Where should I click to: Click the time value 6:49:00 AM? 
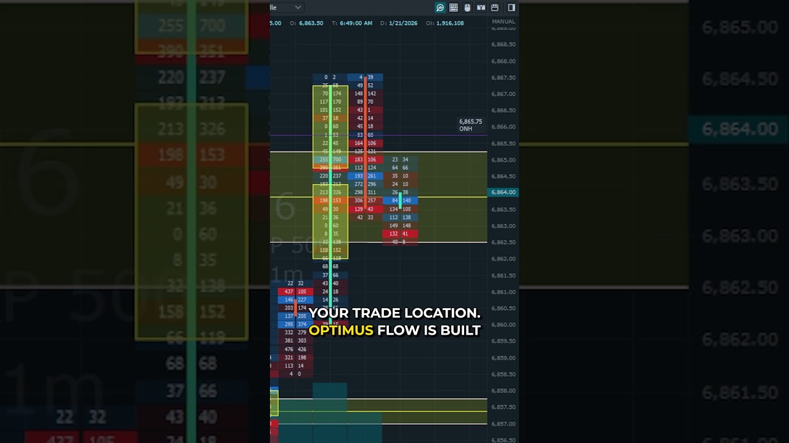coord(356,23)
